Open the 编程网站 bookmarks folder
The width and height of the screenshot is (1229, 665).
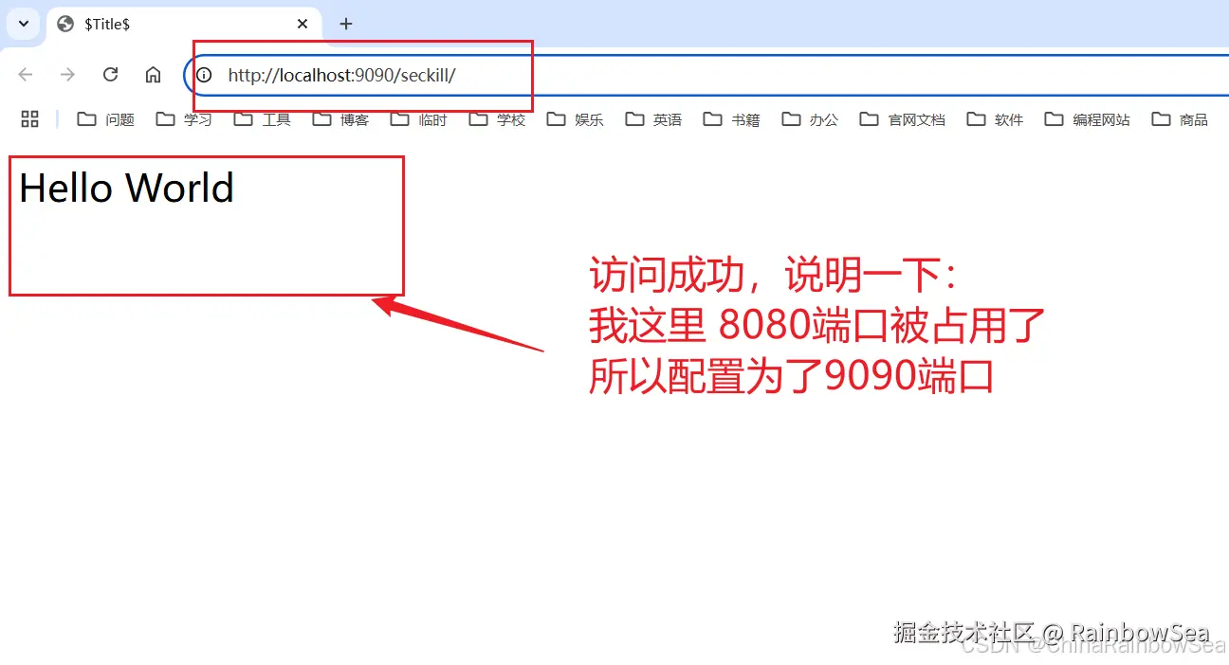(1100, 119)
